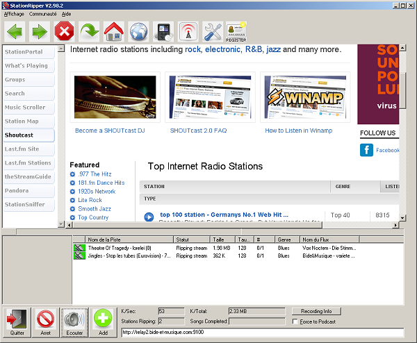Open the Music Scroller tab
Screen dimensions: 417x343
28,108
